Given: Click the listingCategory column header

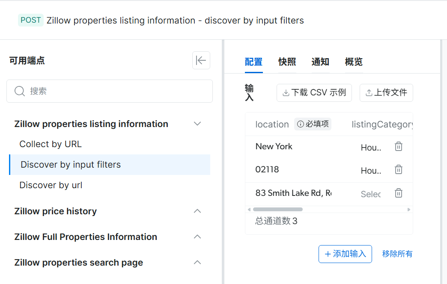Looking at the screenshot, I should pyautogui.click(x=382, y=124).
